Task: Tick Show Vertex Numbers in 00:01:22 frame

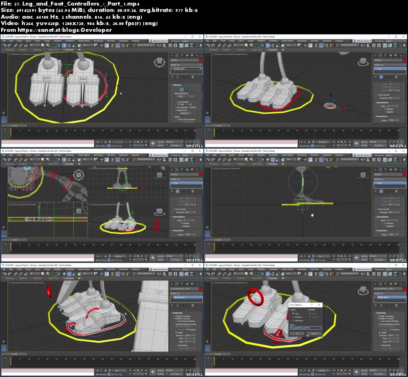Action: pyautogui.click(x=177, y=119)
